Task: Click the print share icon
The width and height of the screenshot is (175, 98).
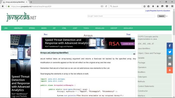Action: pos(170,58)
